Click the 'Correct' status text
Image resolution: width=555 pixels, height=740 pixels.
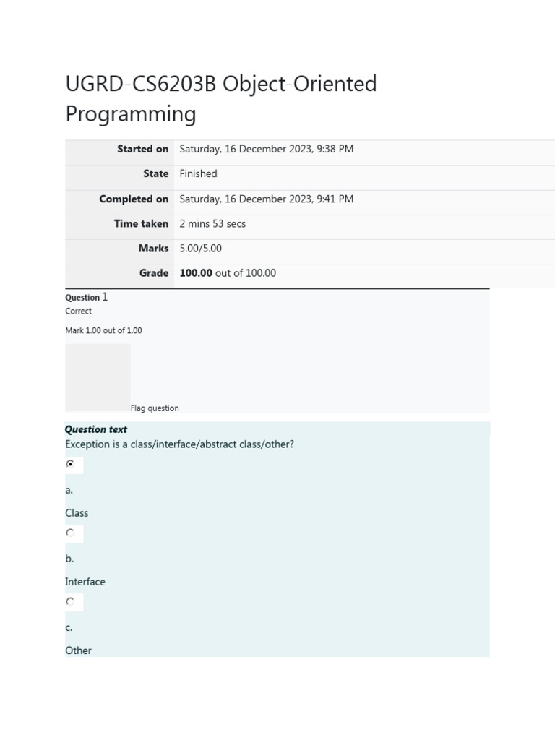78,311
